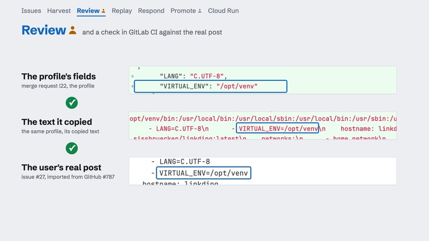Click '- LANG=C.UTF-8' in real post panel
Viewport: 429px width, 241px height.
[180, 162]
